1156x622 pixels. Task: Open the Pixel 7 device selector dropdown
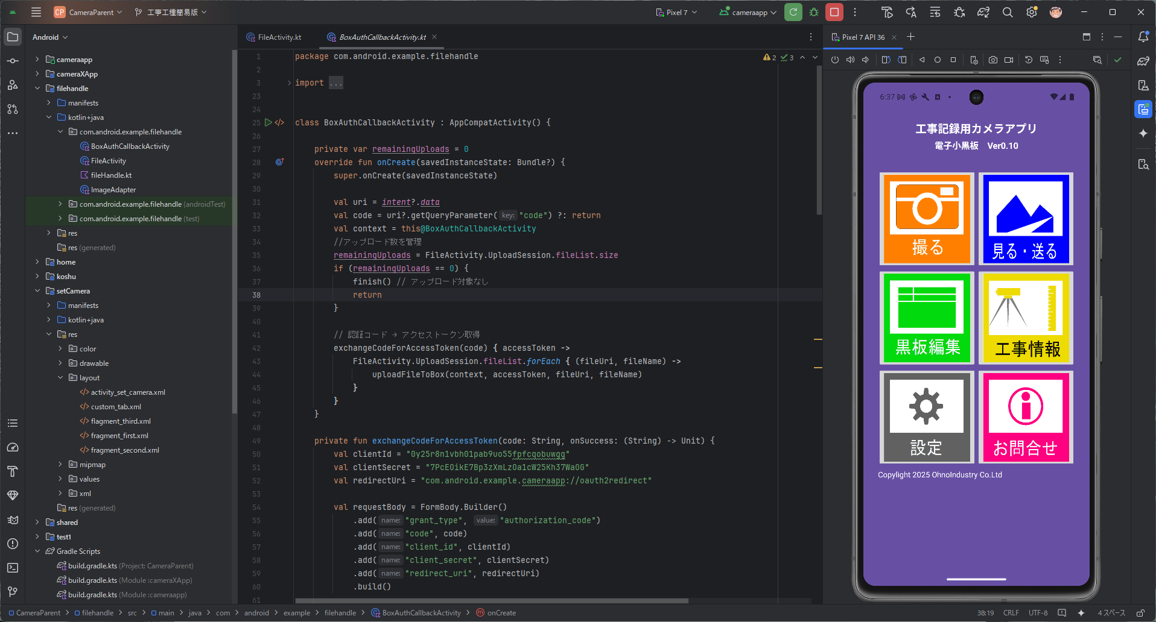coord(676,12)
